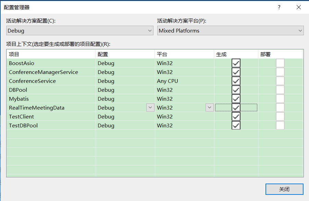The height and width of the screenshot is (201, 309).
Task: Open the active solution configuration dropdown
Action: point(79,30)
